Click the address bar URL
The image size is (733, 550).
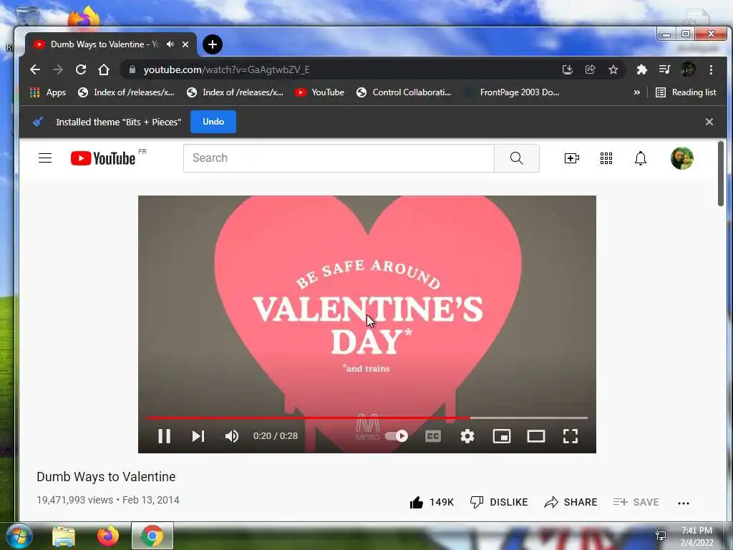coord(226,69)
